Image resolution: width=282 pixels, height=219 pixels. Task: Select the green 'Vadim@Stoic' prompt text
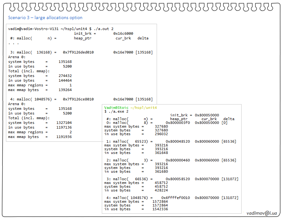(116, 108)
